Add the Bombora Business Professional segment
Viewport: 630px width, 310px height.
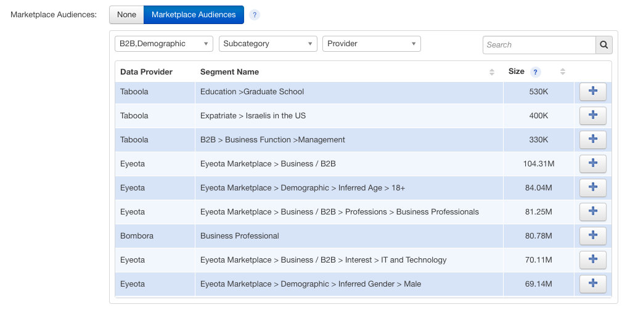point(592,236)
